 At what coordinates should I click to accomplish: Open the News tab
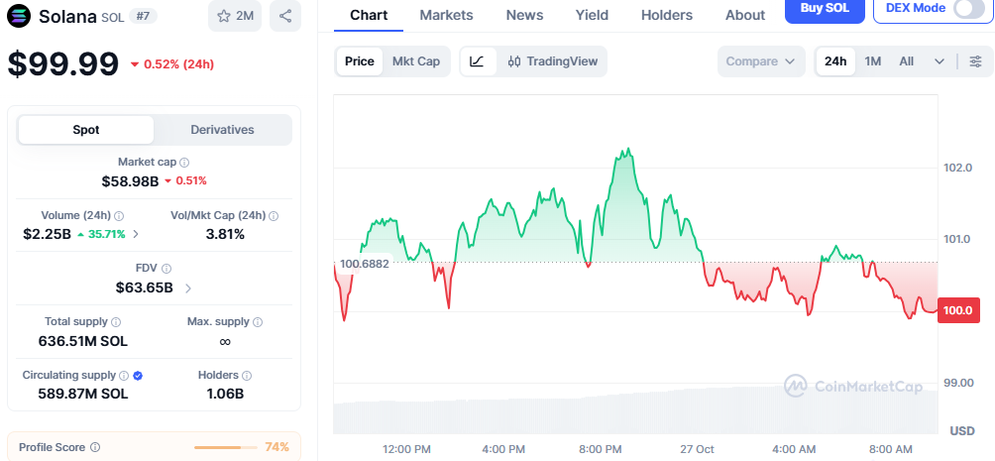(x=524, y=15)
